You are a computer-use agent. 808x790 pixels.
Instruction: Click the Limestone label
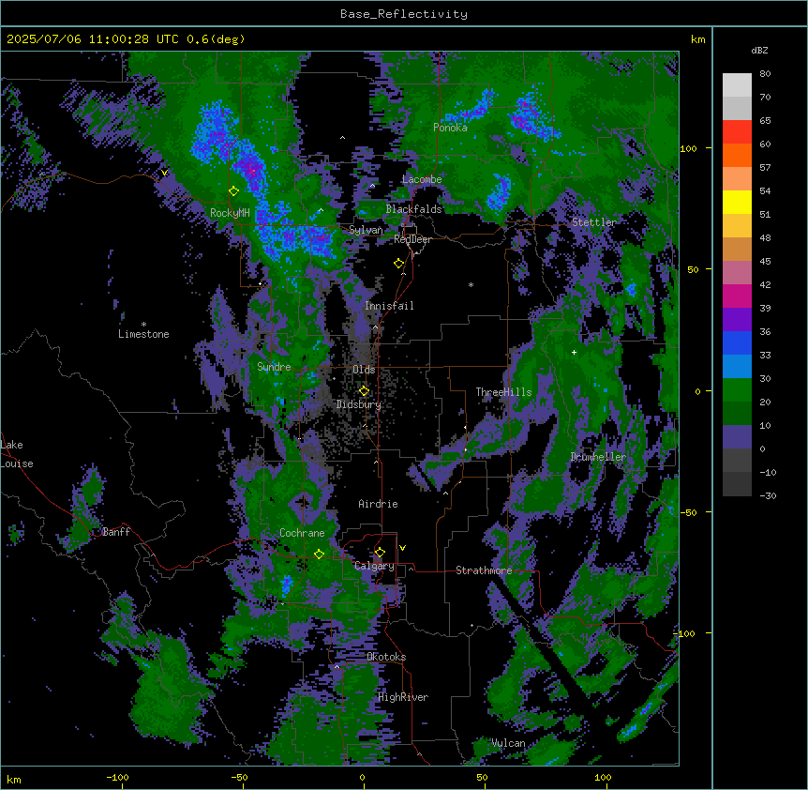[x=143, y=334]
